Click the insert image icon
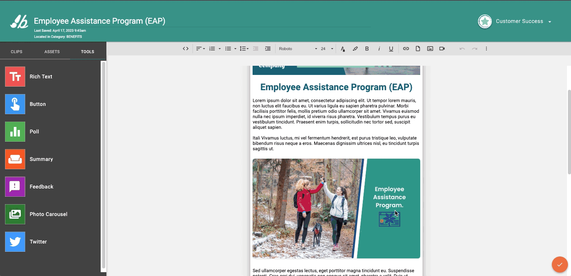The height and width of the screenshot is (276, 571). click(x=430, y=49)
